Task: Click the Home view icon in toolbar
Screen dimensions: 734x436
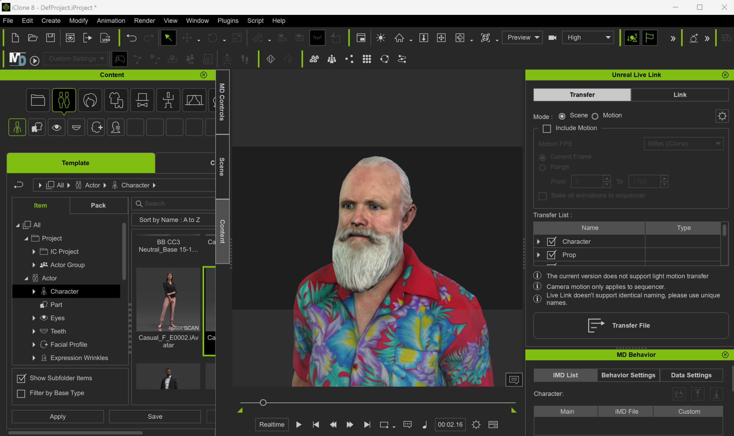Action: [399, 38]
